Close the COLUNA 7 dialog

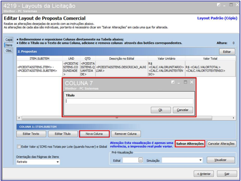[192, 82]
